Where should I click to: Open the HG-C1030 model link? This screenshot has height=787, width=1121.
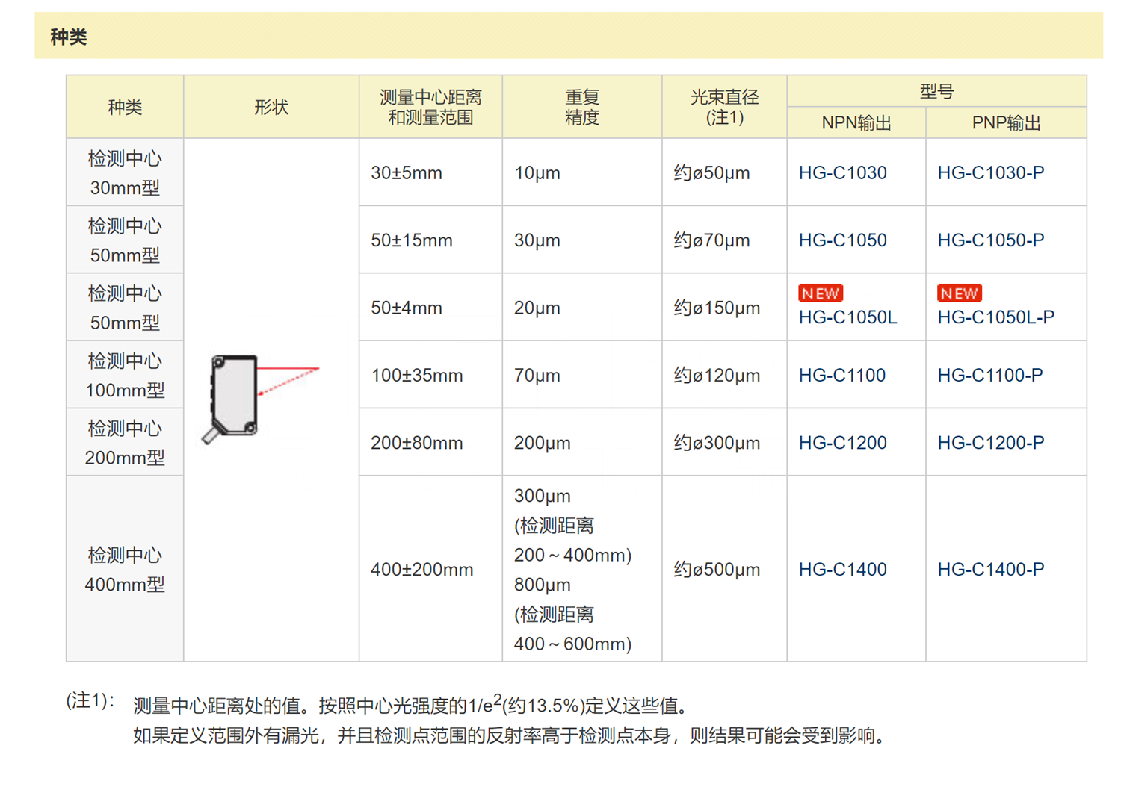(x=842, y=172)
